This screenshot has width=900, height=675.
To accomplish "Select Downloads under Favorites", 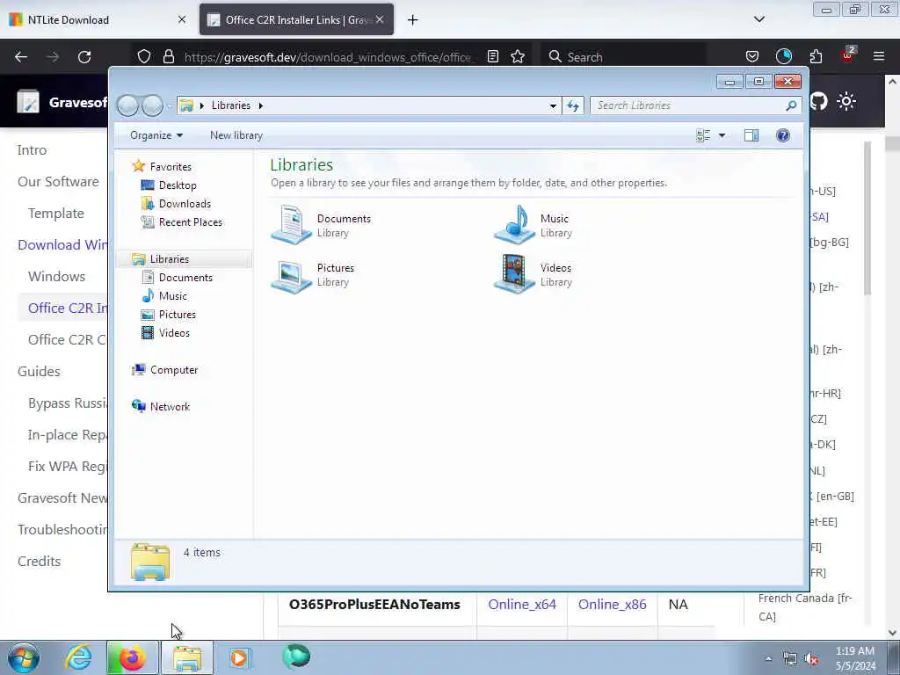I will tap(176, 204).
